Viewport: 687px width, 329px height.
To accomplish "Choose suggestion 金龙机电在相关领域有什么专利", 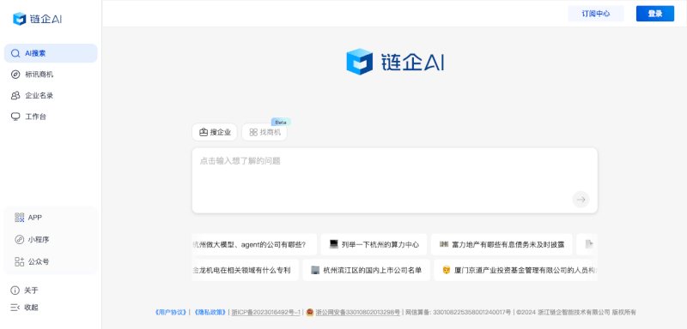I will tap(246, 270).
